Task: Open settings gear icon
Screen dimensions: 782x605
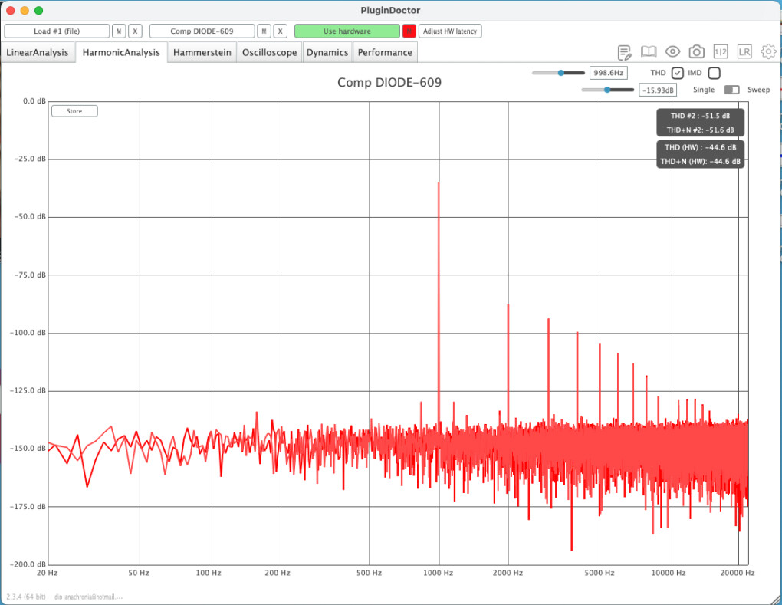Action: click(x=768, y=52)
